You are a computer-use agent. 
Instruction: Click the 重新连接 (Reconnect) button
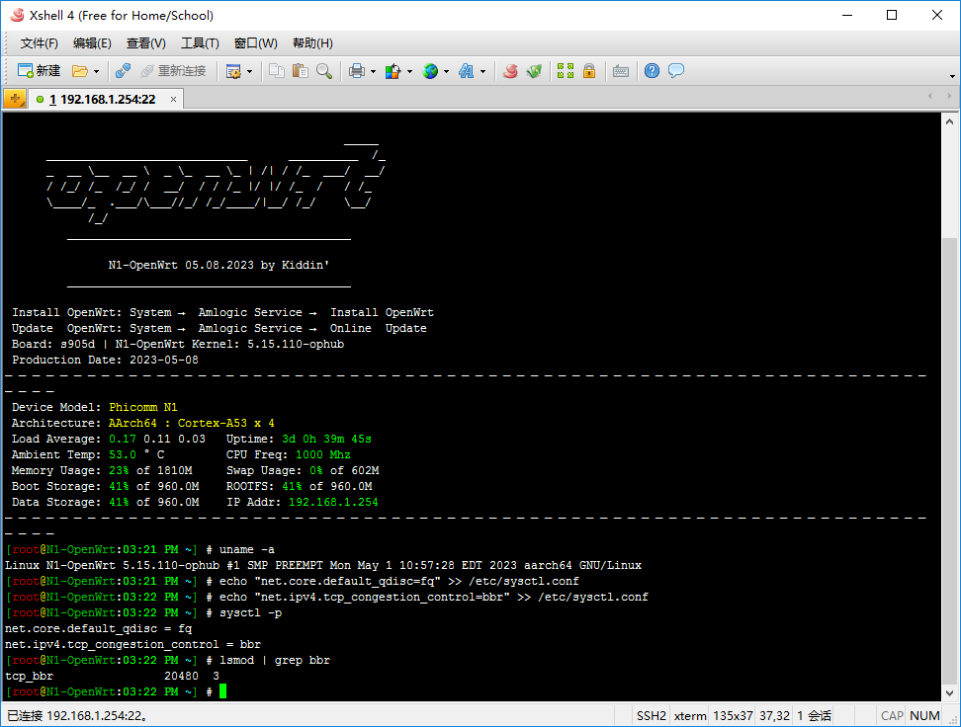point(173,71)
